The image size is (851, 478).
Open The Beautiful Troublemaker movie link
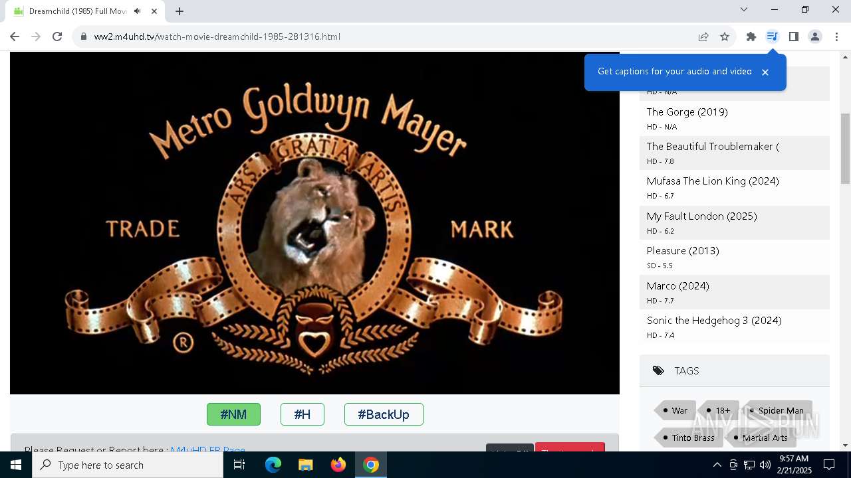713,146
